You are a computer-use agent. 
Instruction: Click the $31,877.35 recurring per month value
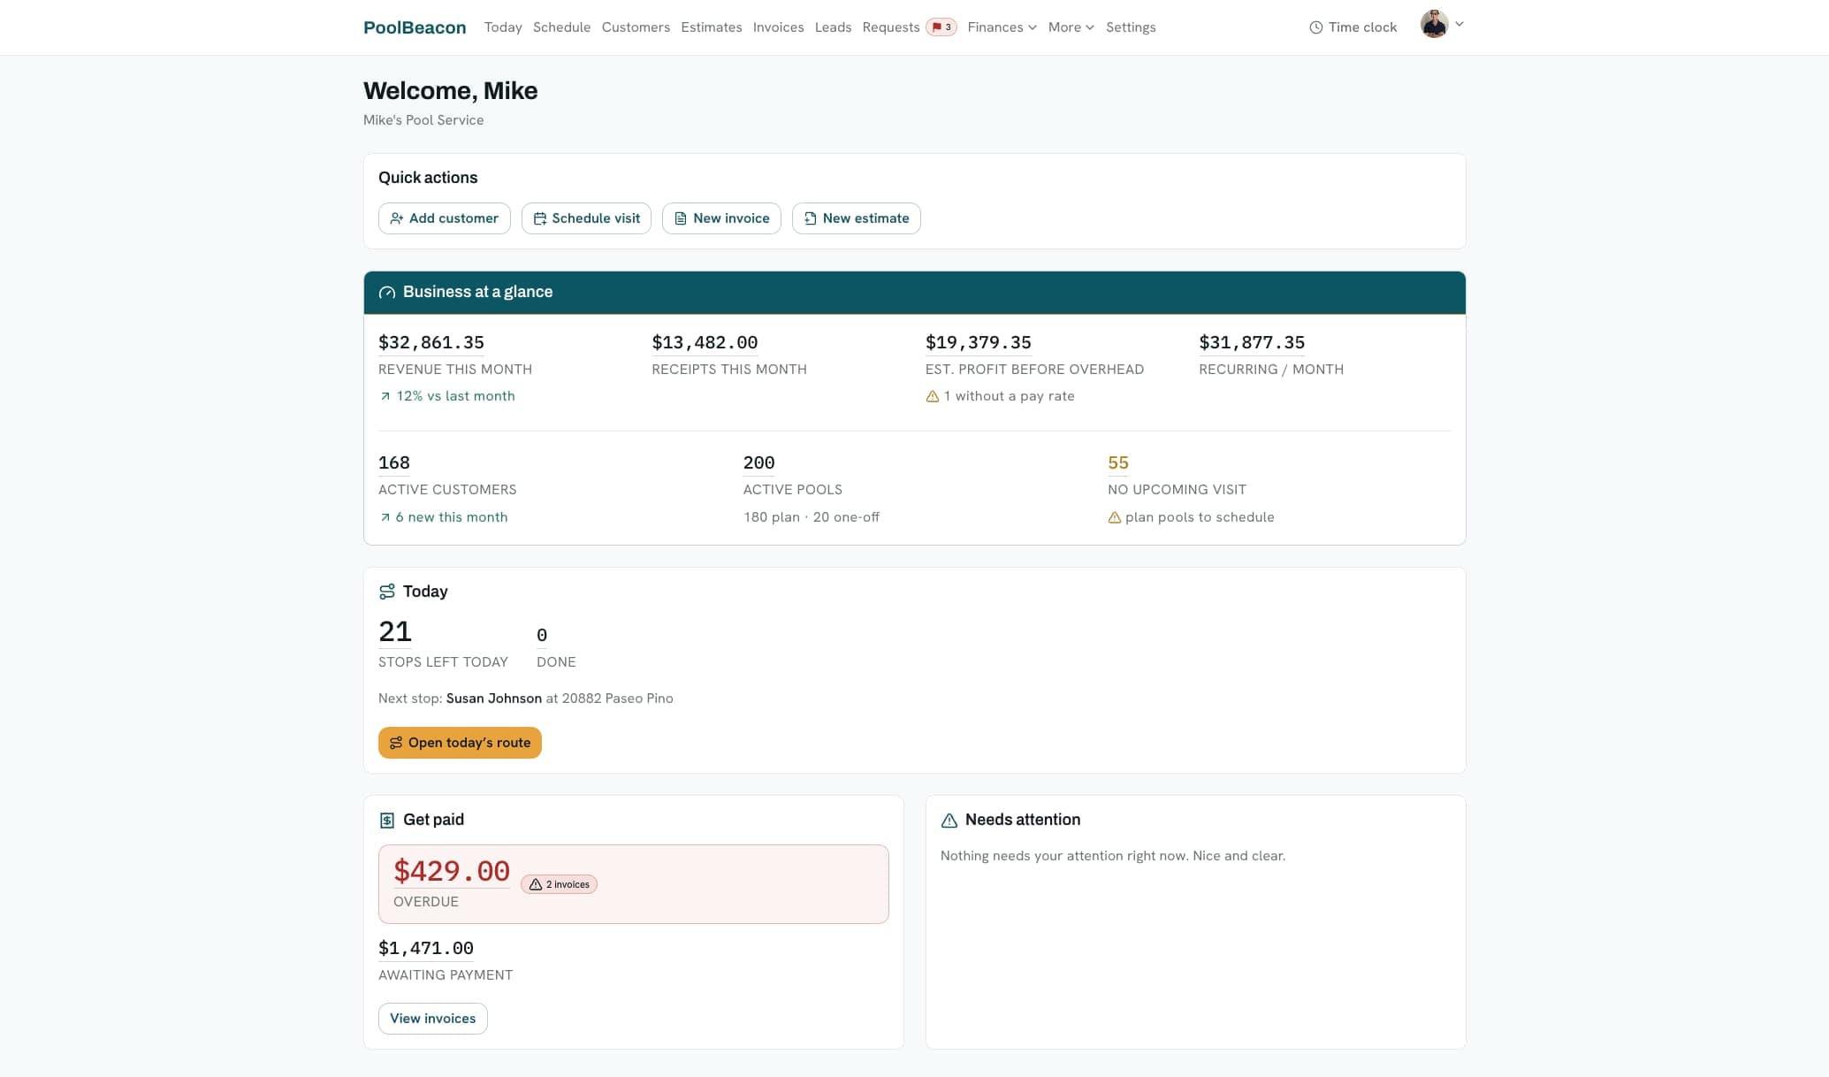coord(1252,342)
